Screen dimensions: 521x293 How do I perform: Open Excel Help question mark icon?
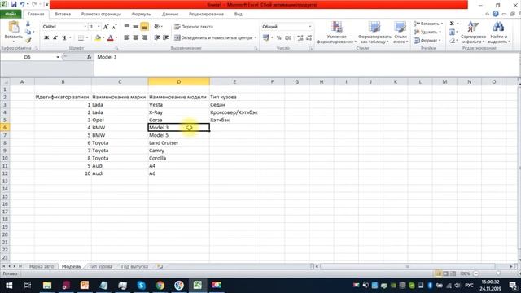[x=496, y=14]
